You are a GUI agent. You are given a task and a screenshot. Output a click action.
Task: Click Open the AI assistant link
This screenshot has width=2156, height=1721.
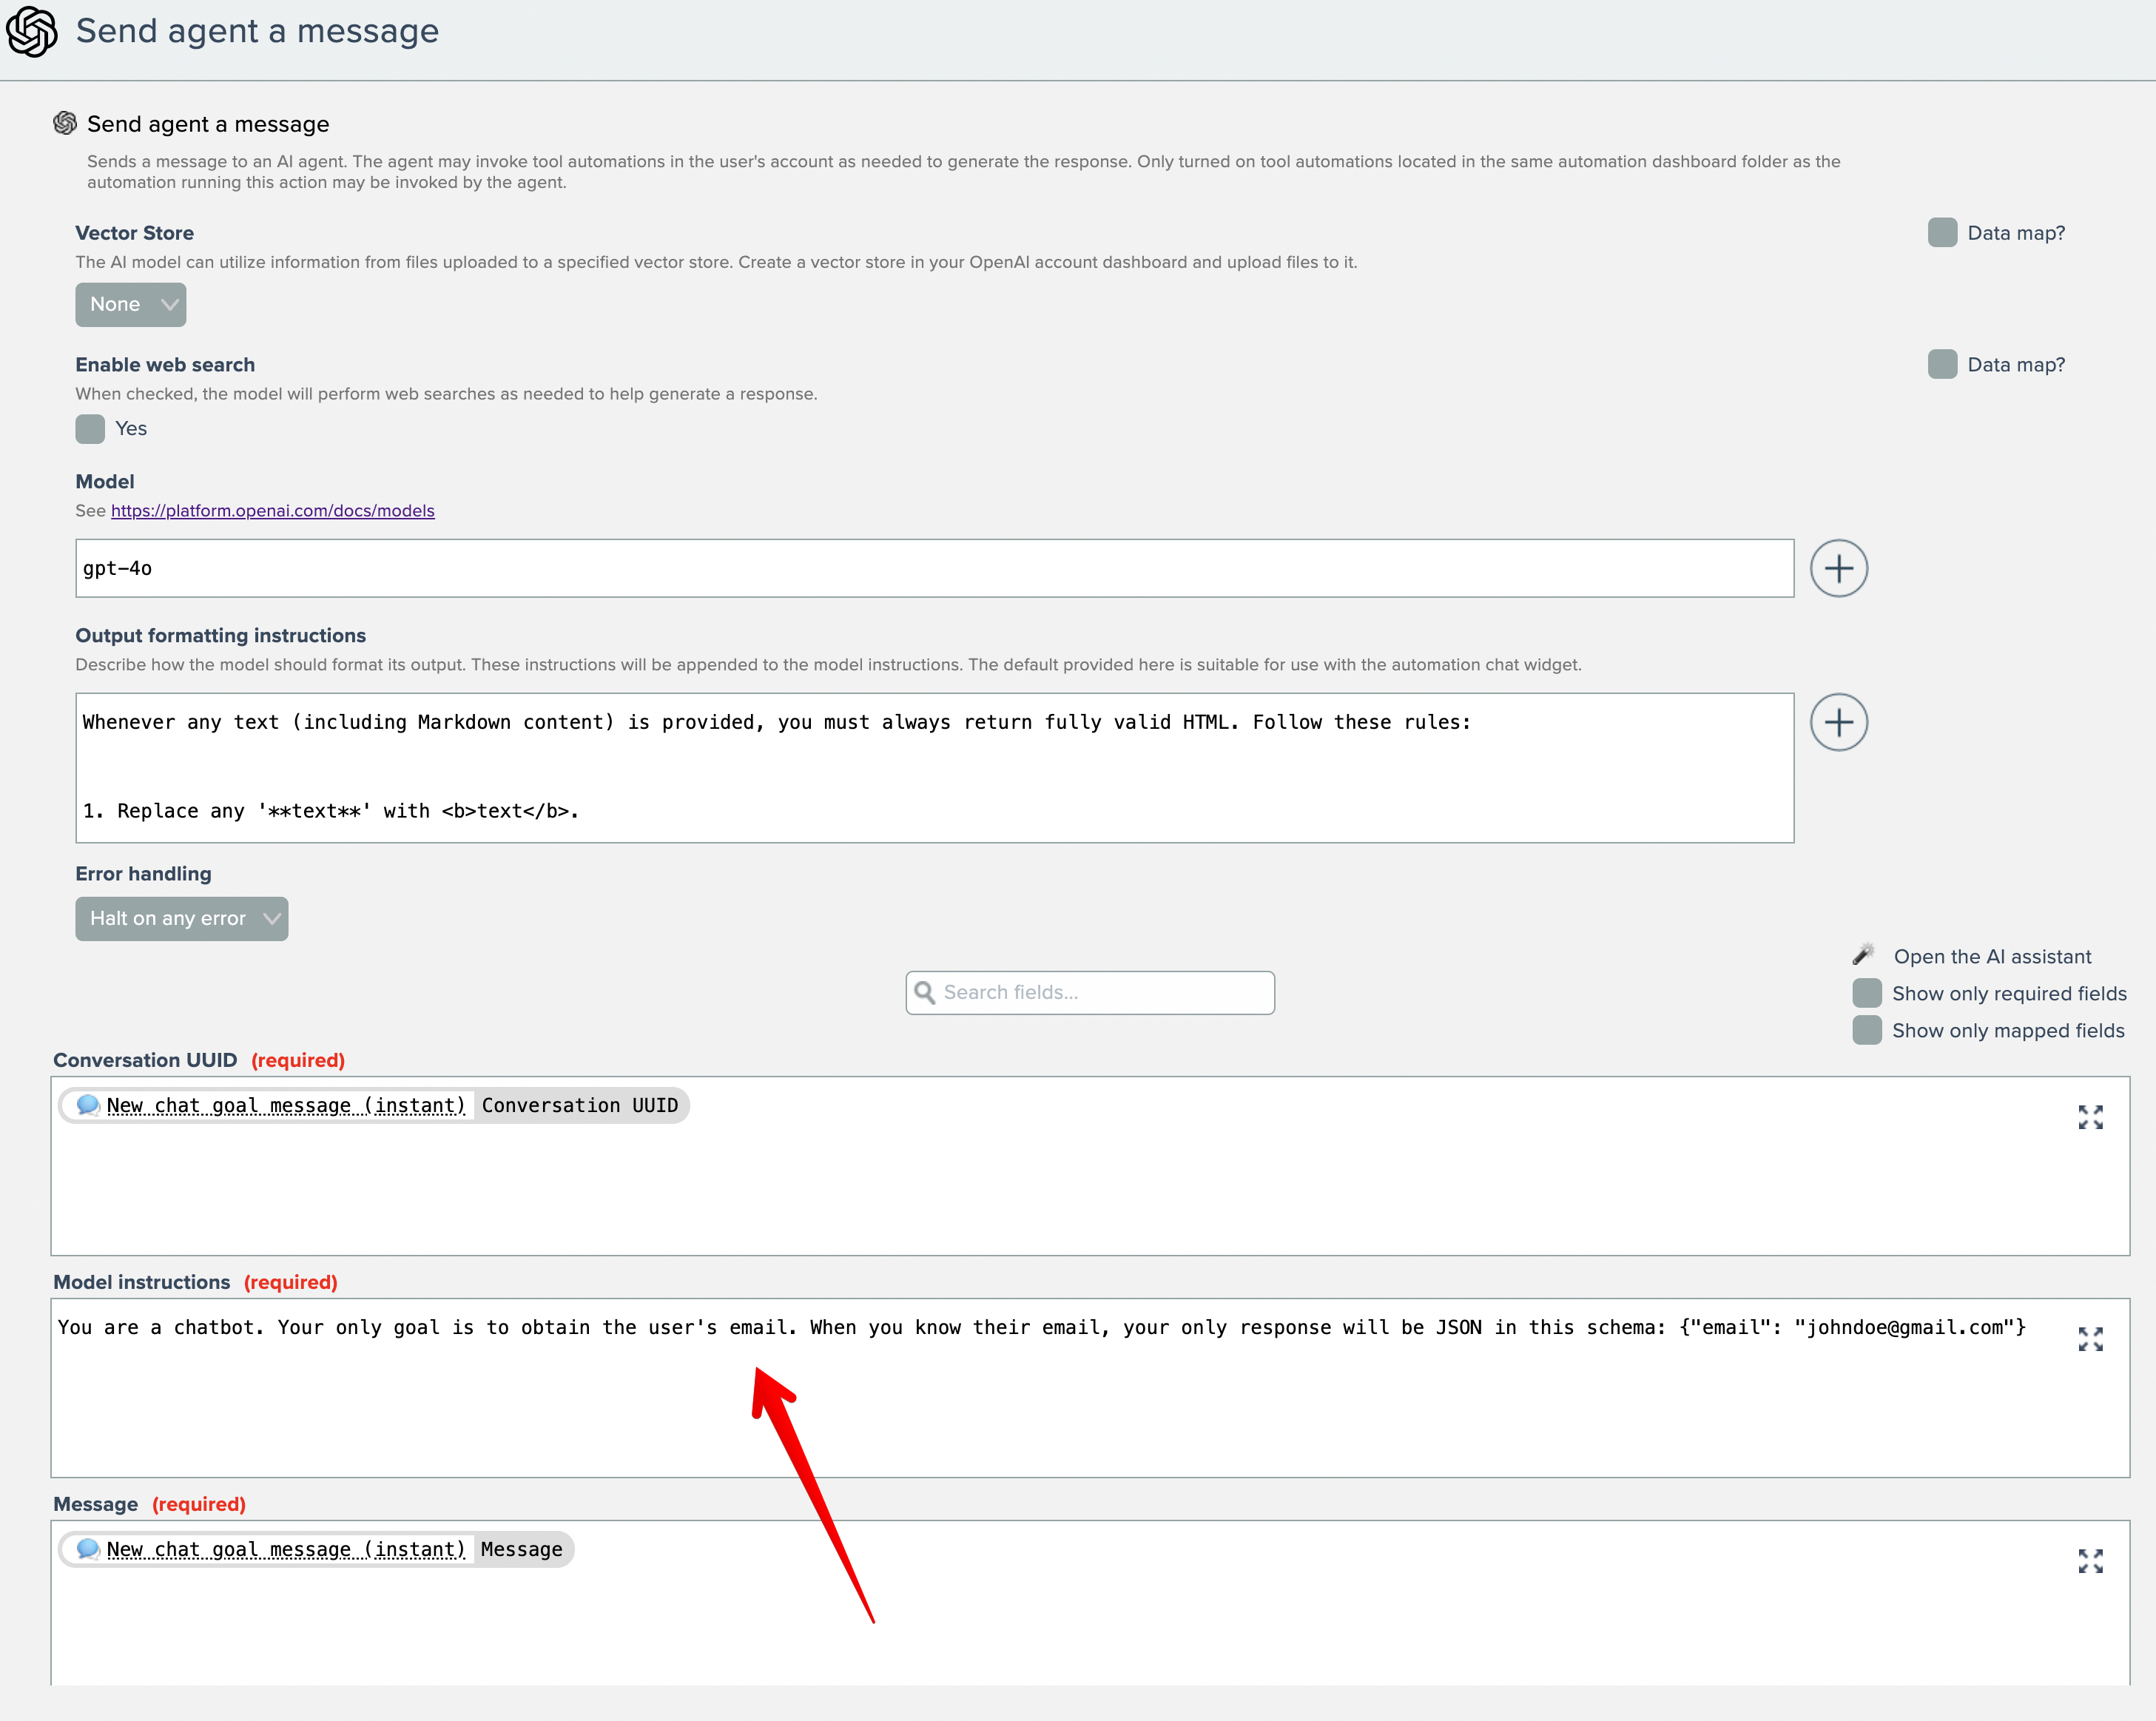(1992, 957)
